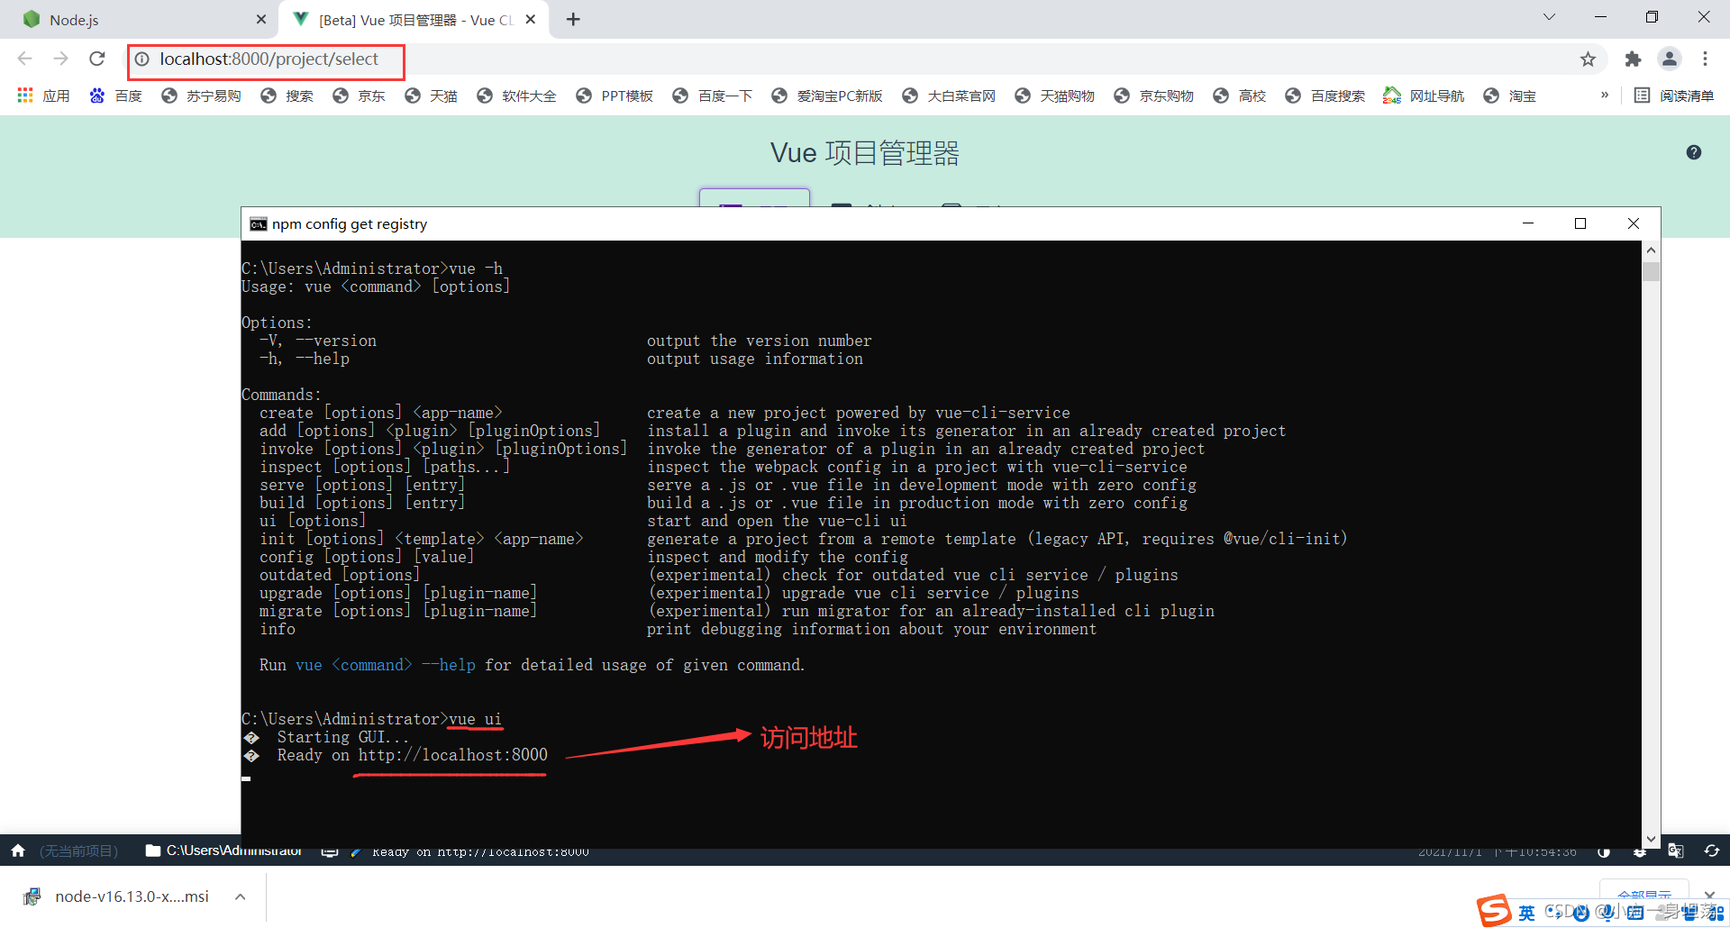Open the extensions puzzle icon
1730x928 pixels.
tap(1633, 59)
